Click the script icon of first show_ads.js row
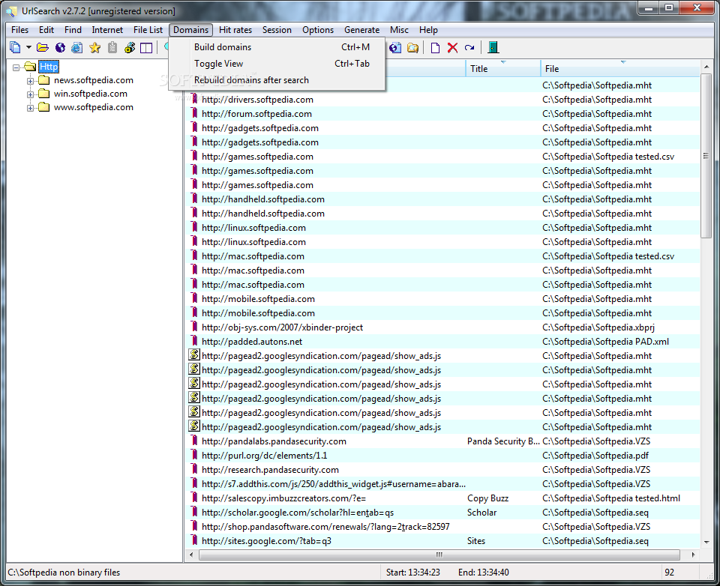 click(x=194, y=354)
